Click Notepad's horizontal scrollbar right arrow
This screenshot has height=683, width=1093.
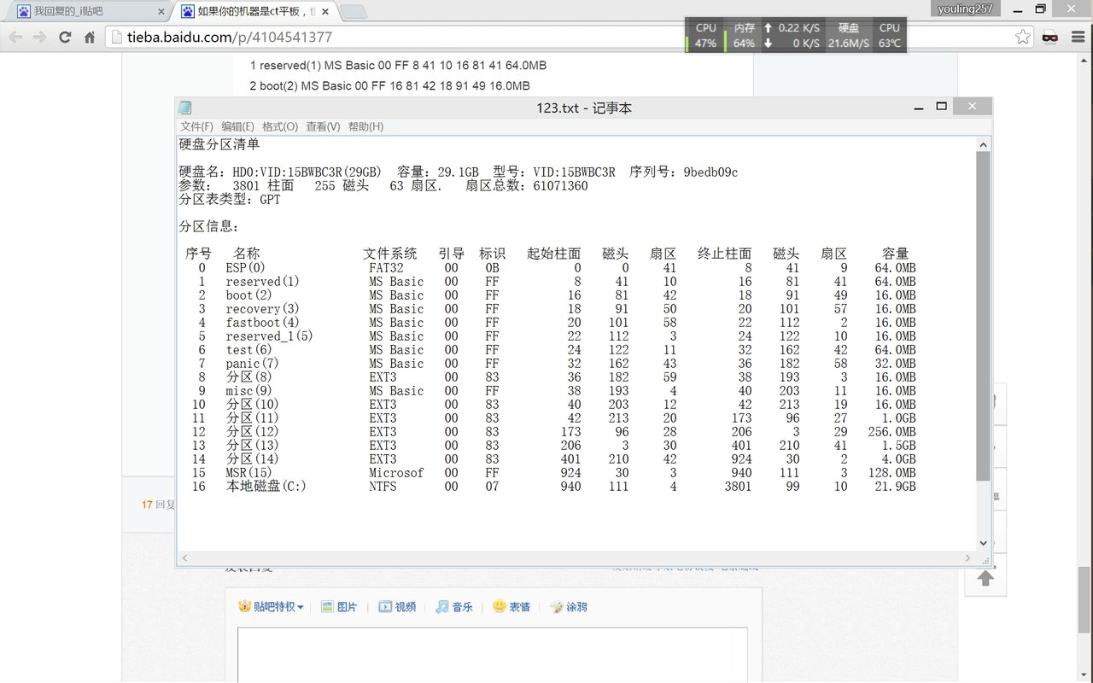(968, 557)
